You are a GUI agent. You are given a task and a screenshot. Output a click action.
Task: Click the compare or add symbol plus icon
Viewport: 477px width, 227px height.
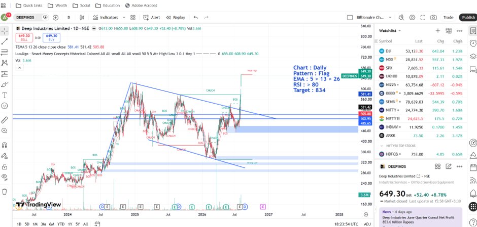(x=56, y=17)
